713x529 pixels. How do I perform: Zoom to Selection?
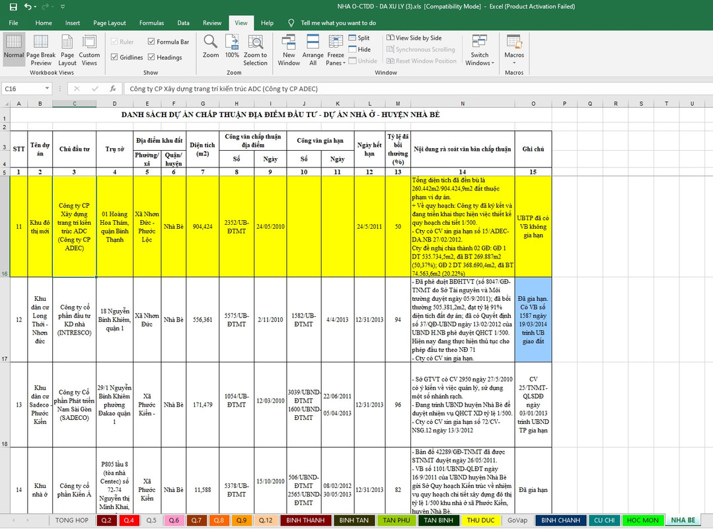pyautogui.click(x=255, y=49)
